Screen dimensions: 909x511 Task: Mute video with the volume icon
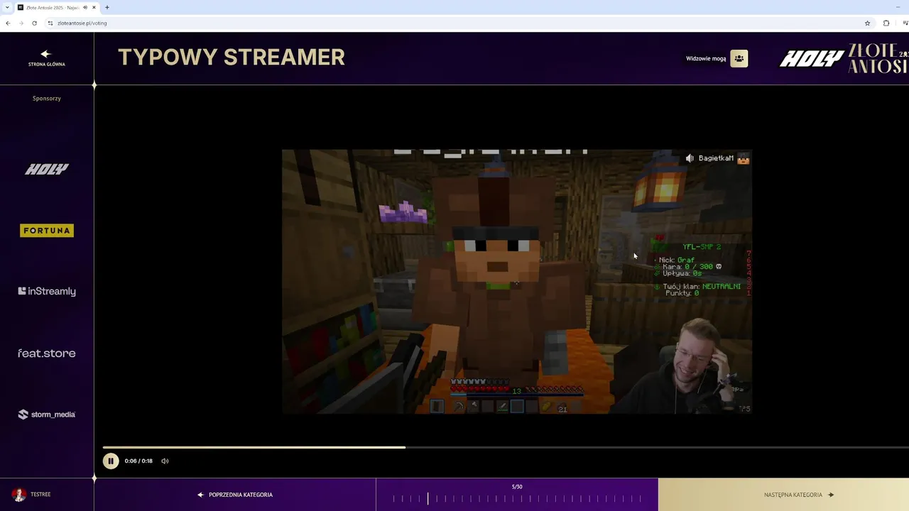165,461
